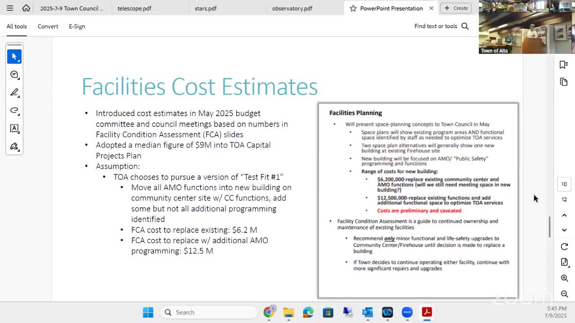Image resolution: width=575 pixels, height=323 pixels.
Task: Open the hamburger main menu
Action: coord(10,8)
